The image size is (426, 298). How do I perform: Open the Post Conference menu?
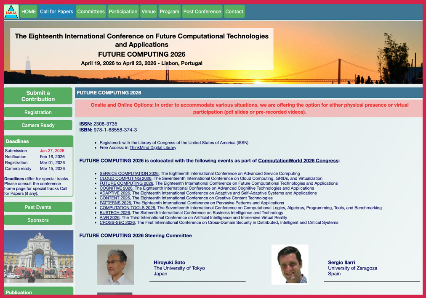202,11
